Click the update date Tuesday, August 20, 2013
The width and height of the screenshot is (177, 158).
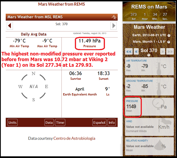pyautogui.click(x=94, y=33)
